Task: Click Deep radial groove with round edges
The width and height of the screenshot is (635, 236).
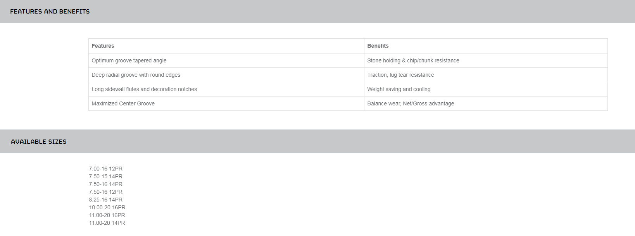Action: [136, 75]
